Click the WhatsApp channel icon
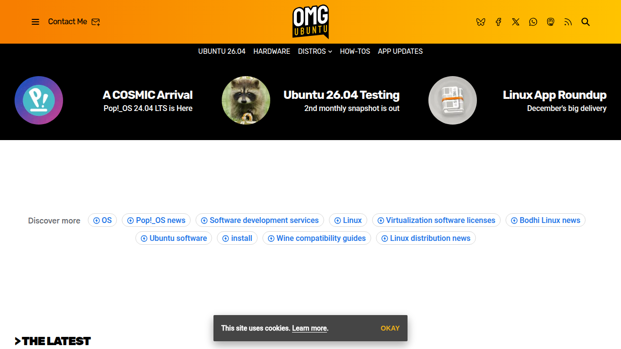 coord(533,22)
